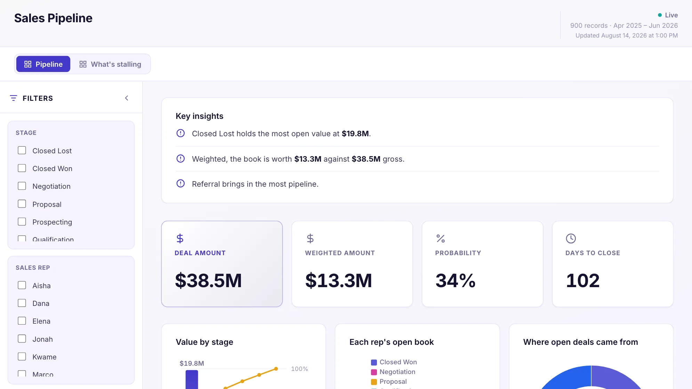Enable the Proposal stage checkbox
This screenshot has width=692, height=389.
(x=22, y=204)
